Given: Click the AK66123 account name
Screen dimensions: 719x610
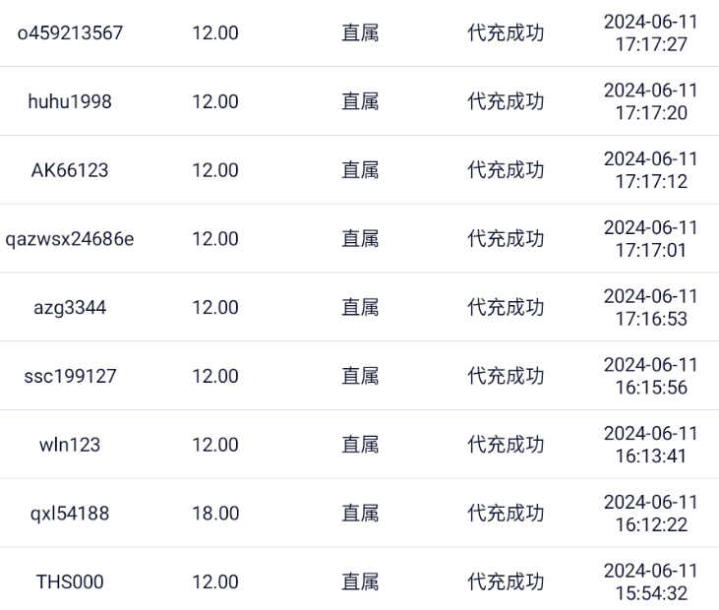Looking at the screenshot, I should tap(69, 170).
